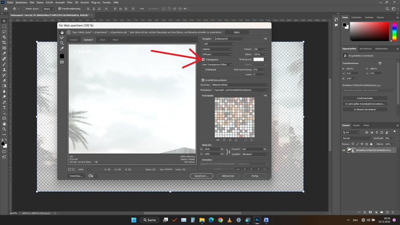The image size is (400, 225).
Task: Open the Vorschau Bildschirmfarbe dropdown
Action: pos(240,85)
